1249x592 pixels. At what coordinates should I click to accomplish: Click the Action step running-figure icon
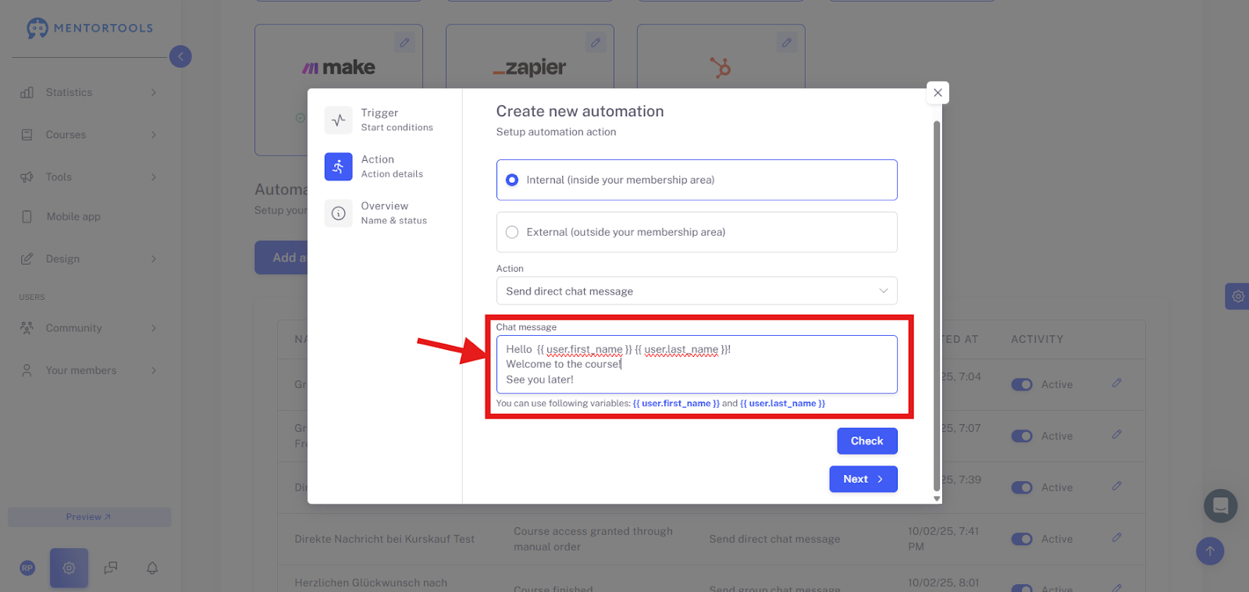(x=338, y=166)
